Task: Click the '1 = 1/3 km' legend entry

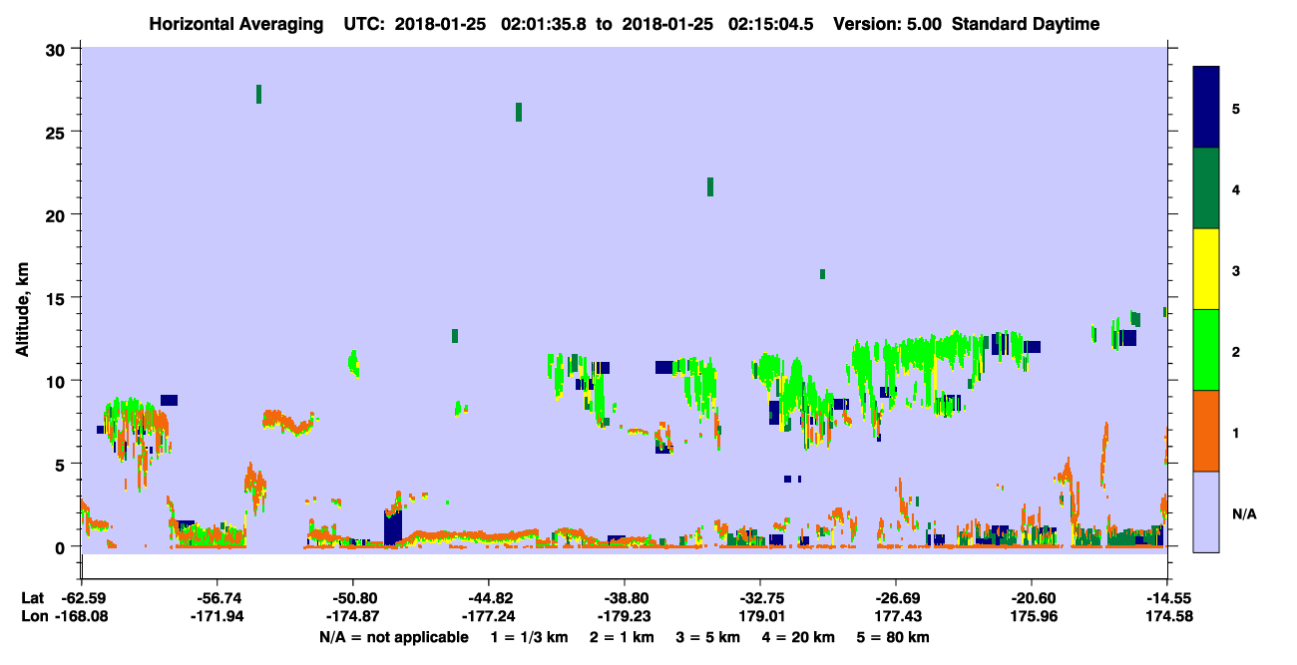Action: tap(530, 637)
